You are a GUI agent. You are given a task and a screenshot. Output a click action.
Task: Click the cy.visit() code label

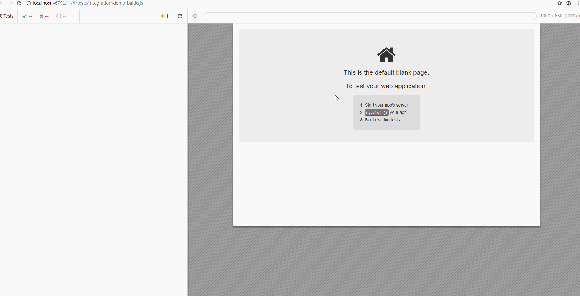pyautogui.click(x=377, y=113)
